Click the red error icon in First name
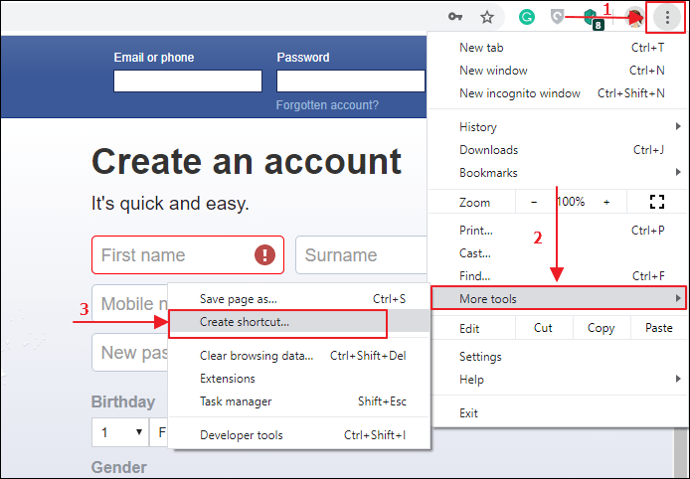This screenshot has width=690, height=479. pyautogui.click(x=264, y=254)
